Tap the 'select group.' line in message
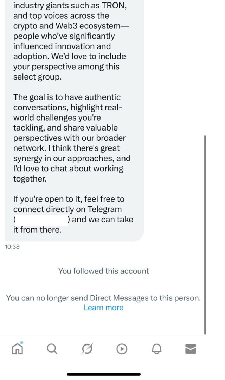 click(x=37, y=77)
